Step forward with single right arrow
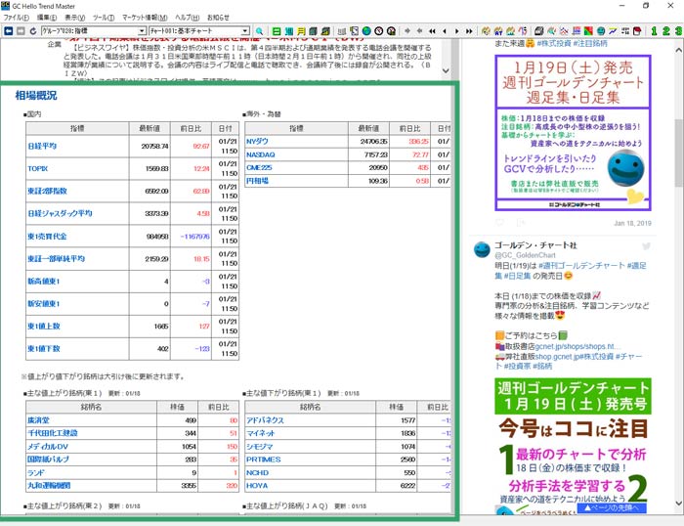Image resolution: width=684 pixels, height=526 pixels. (x=456, y=31)
